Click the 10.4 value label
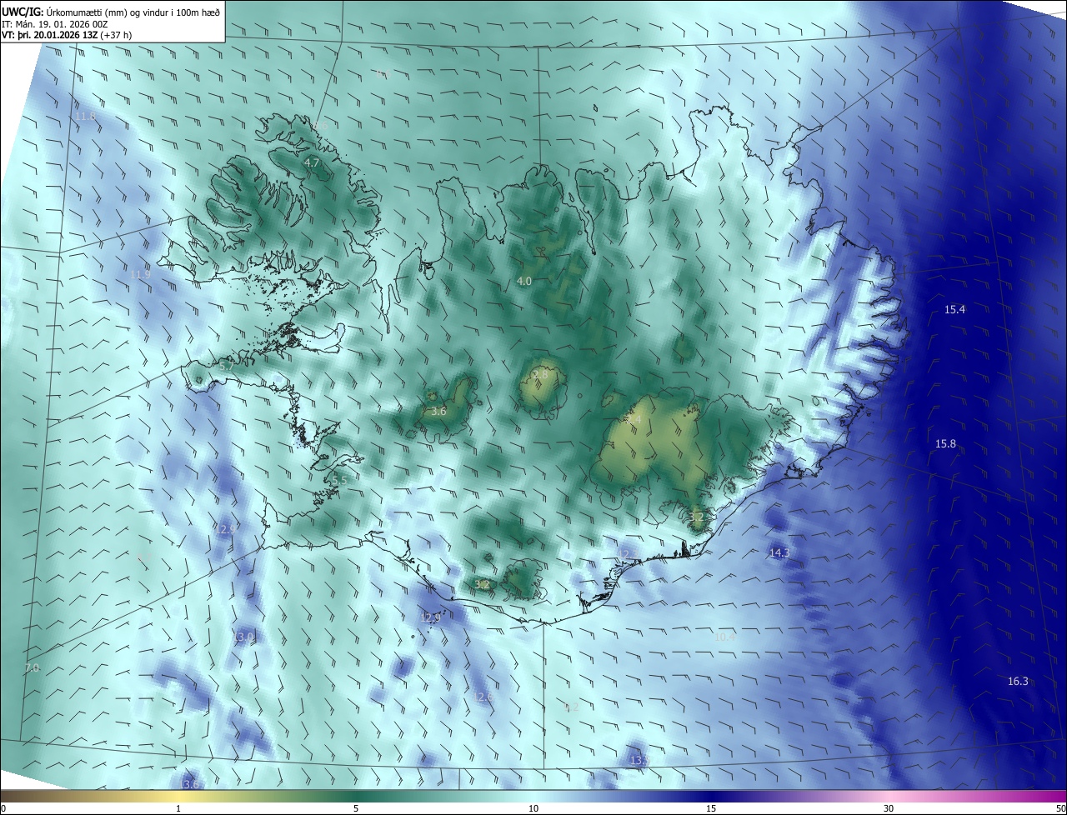 (725, 637)
